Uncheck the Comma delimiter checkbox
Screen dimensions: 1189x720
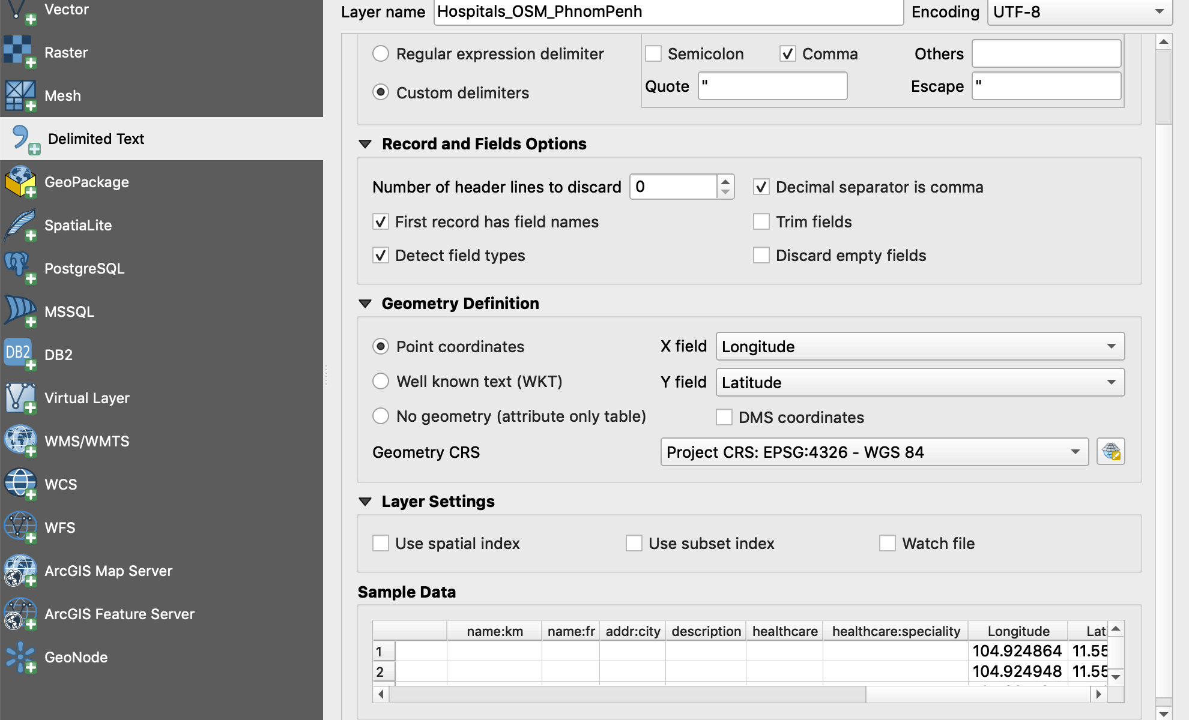tap(788, 53)
